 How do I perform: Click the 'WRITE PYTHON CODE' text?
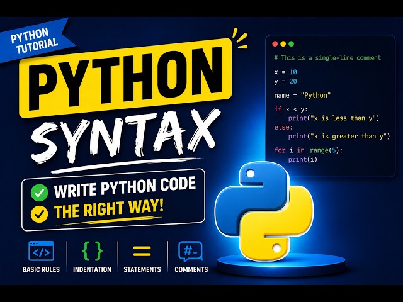coord(125,187)
